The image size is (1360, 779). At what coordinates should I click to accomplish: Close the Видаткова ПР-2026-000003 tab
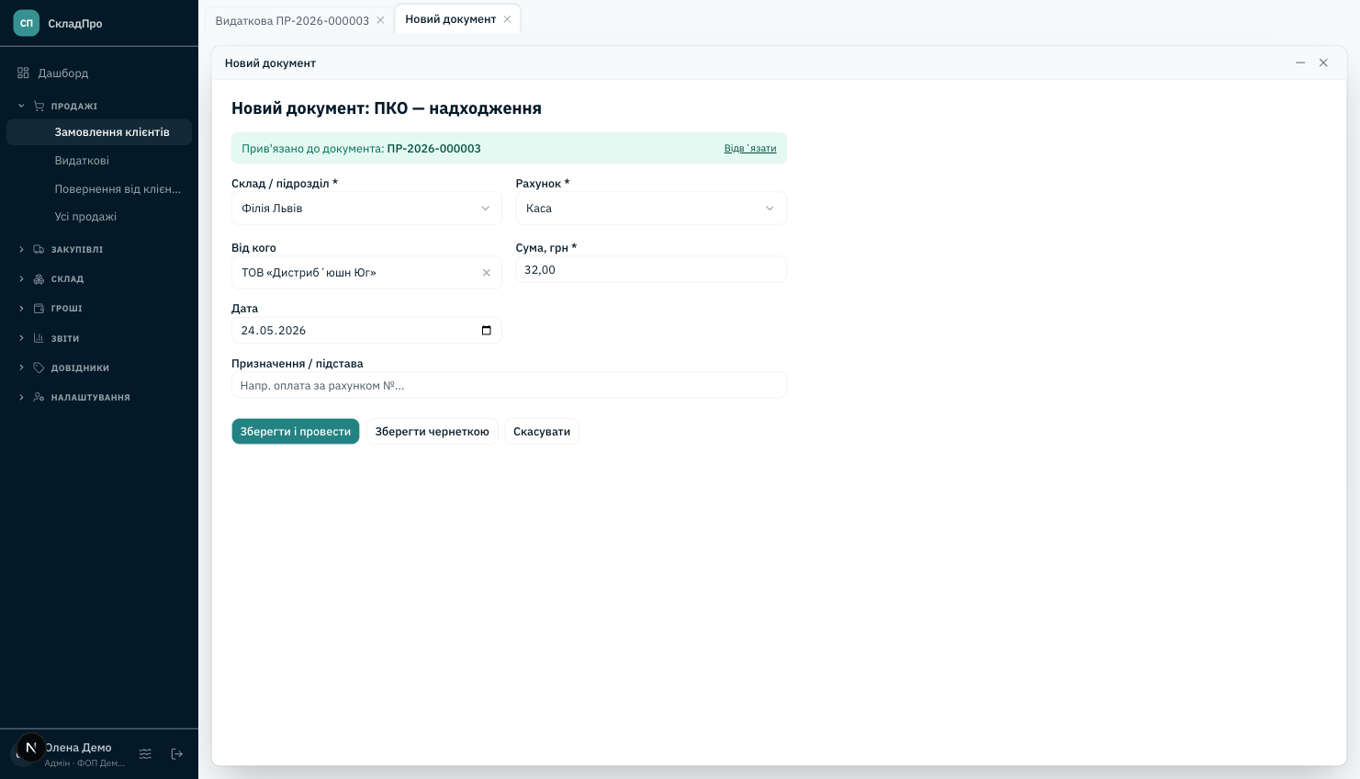coord(380,20)
